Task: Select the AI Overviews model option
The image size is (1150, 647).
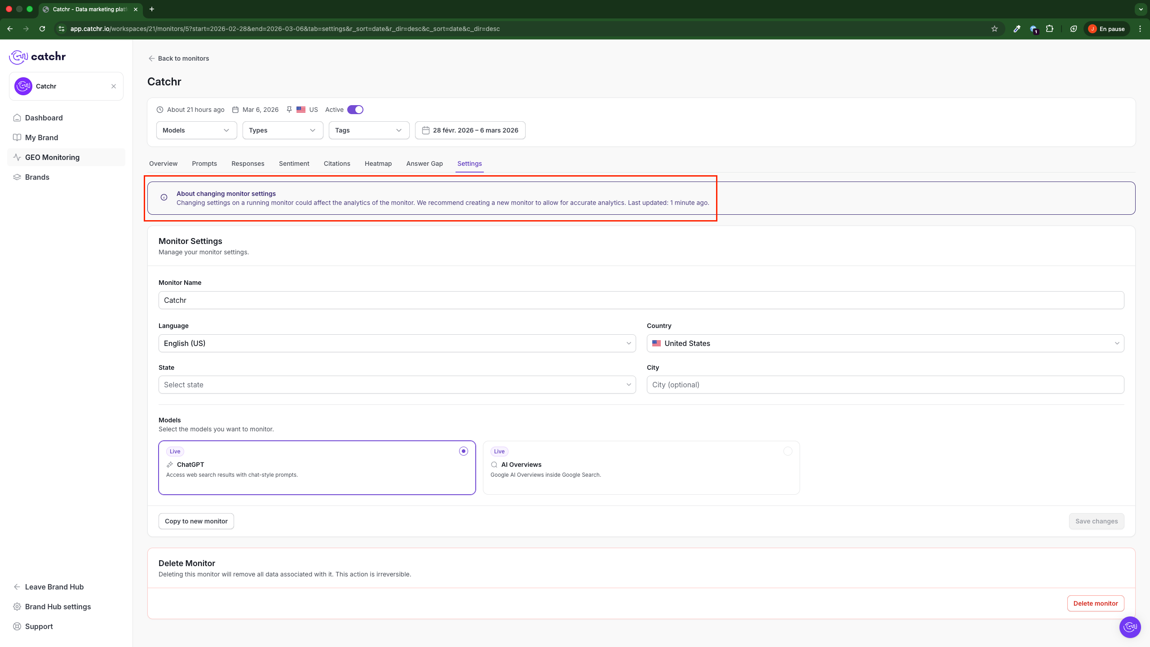Action: coord(787,451)
